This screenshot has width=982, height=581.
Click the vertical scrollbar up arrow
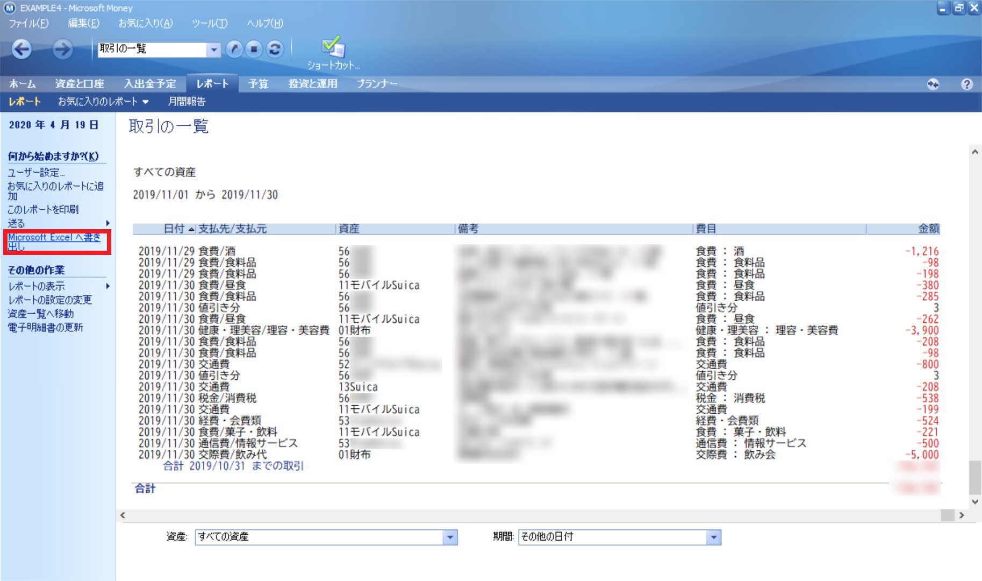(x=975, y=152)
